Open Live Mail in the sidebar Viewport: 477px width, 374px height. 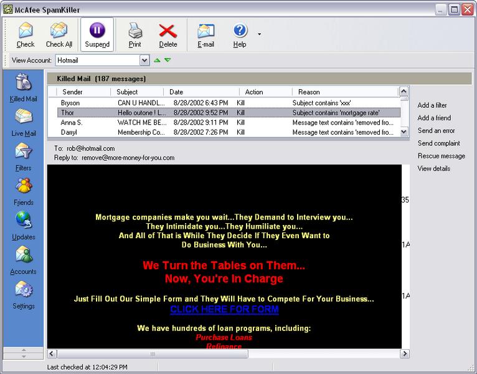pos(24,122)
